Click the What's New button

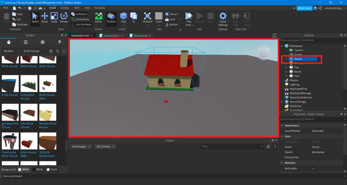(304, 8)
